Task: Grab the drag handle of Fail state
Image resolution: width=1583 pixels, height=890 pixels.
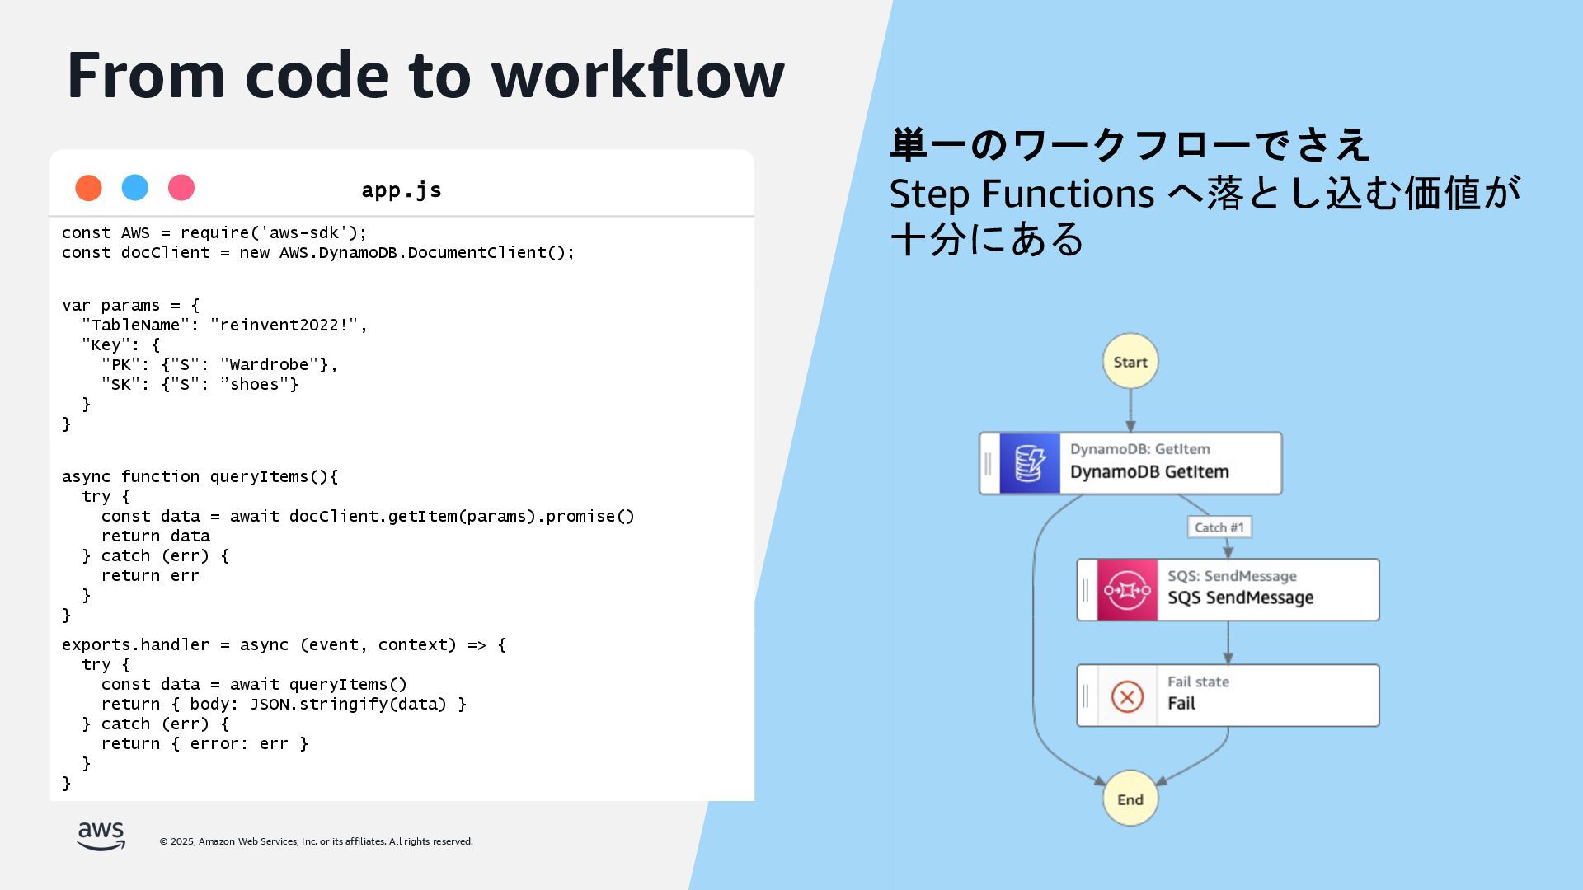Action: tap(1086, 696)
